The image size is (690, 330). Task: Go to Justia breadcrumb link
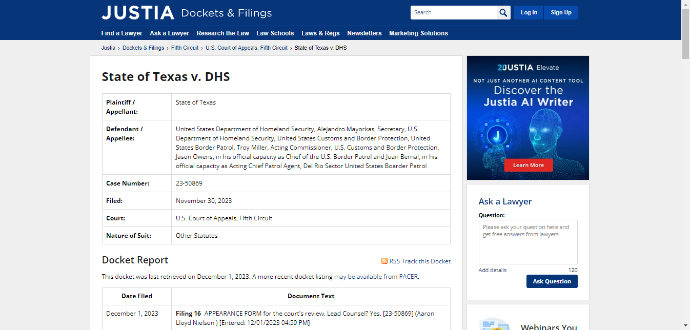click(x=108, y=48)
